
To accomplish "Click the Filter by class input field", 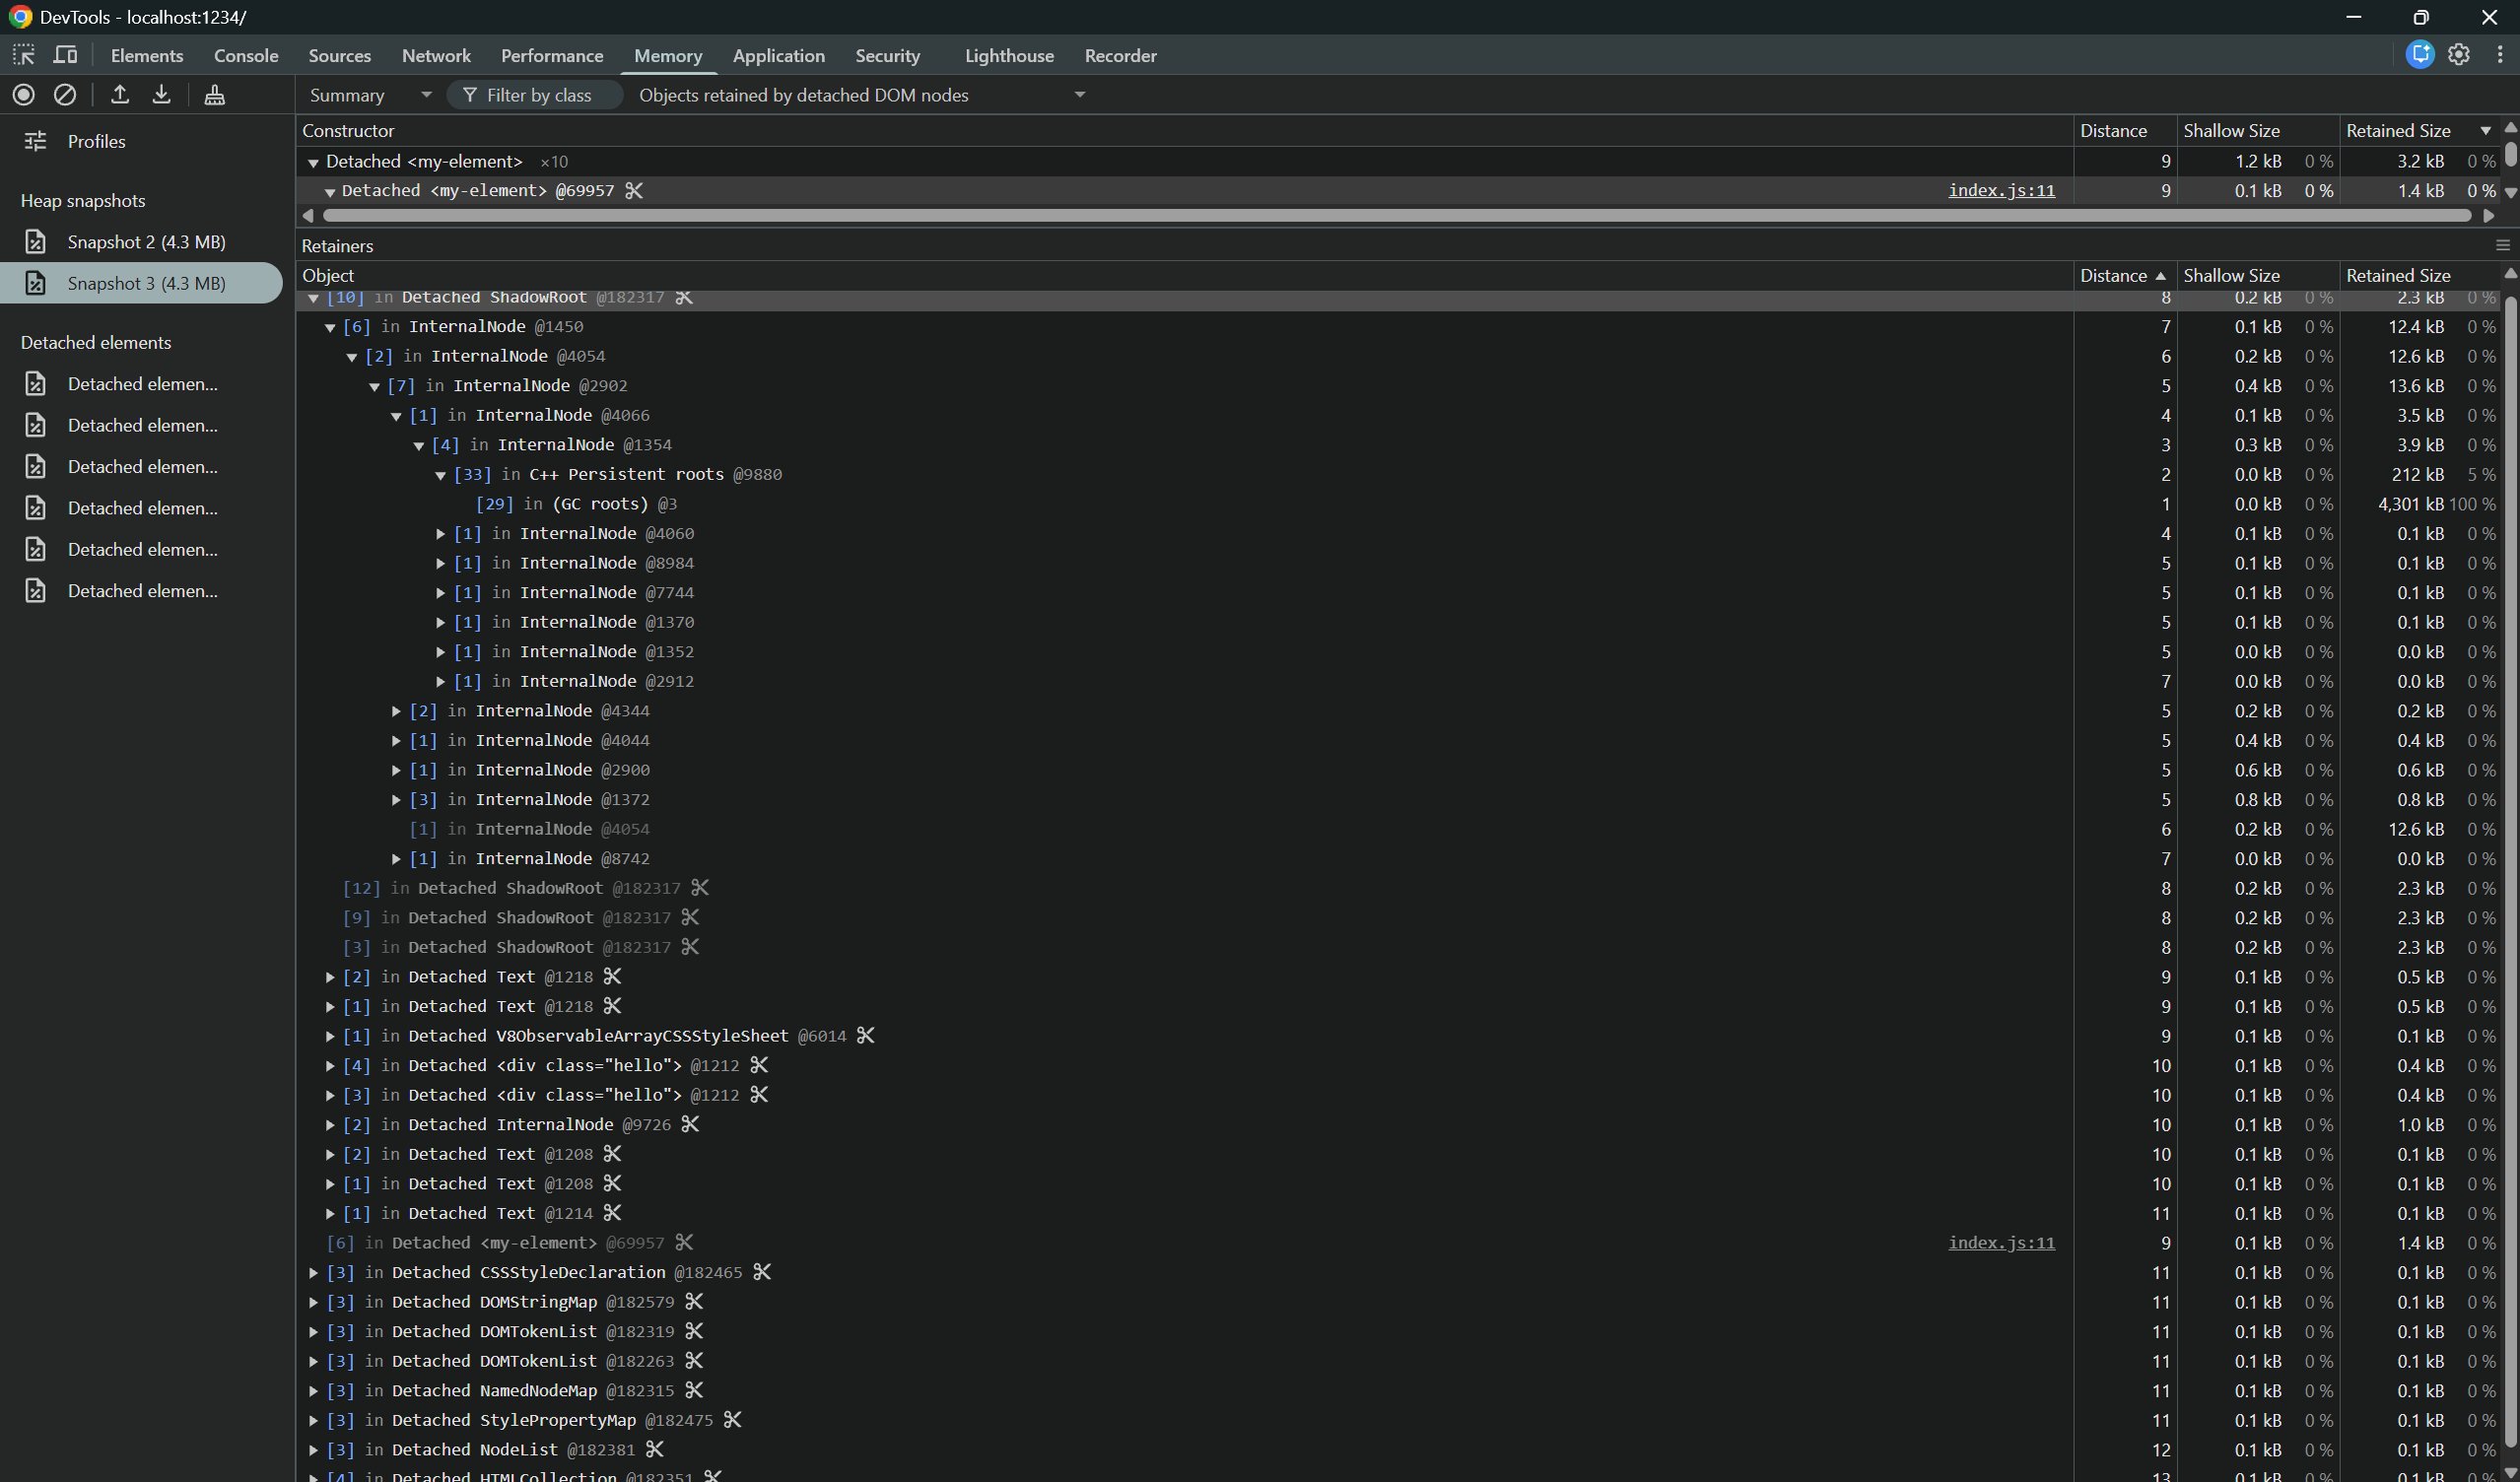I will click(538, 95).
